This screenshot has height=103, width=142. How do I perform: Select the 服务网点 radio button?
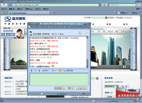(x=115, y=82)
